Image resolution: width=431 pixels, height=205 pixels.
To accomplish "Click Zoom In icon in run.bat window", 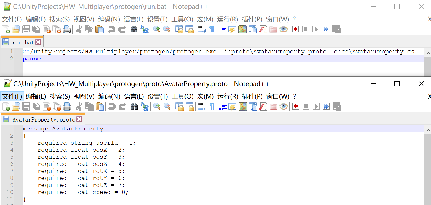I will coord(156,29).
